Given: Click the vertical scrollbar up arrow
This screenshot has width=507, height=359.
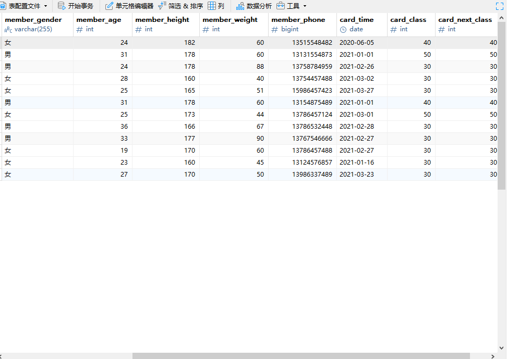Looking at the screenshot, I should pyautogui.click(x=501, y=17).
